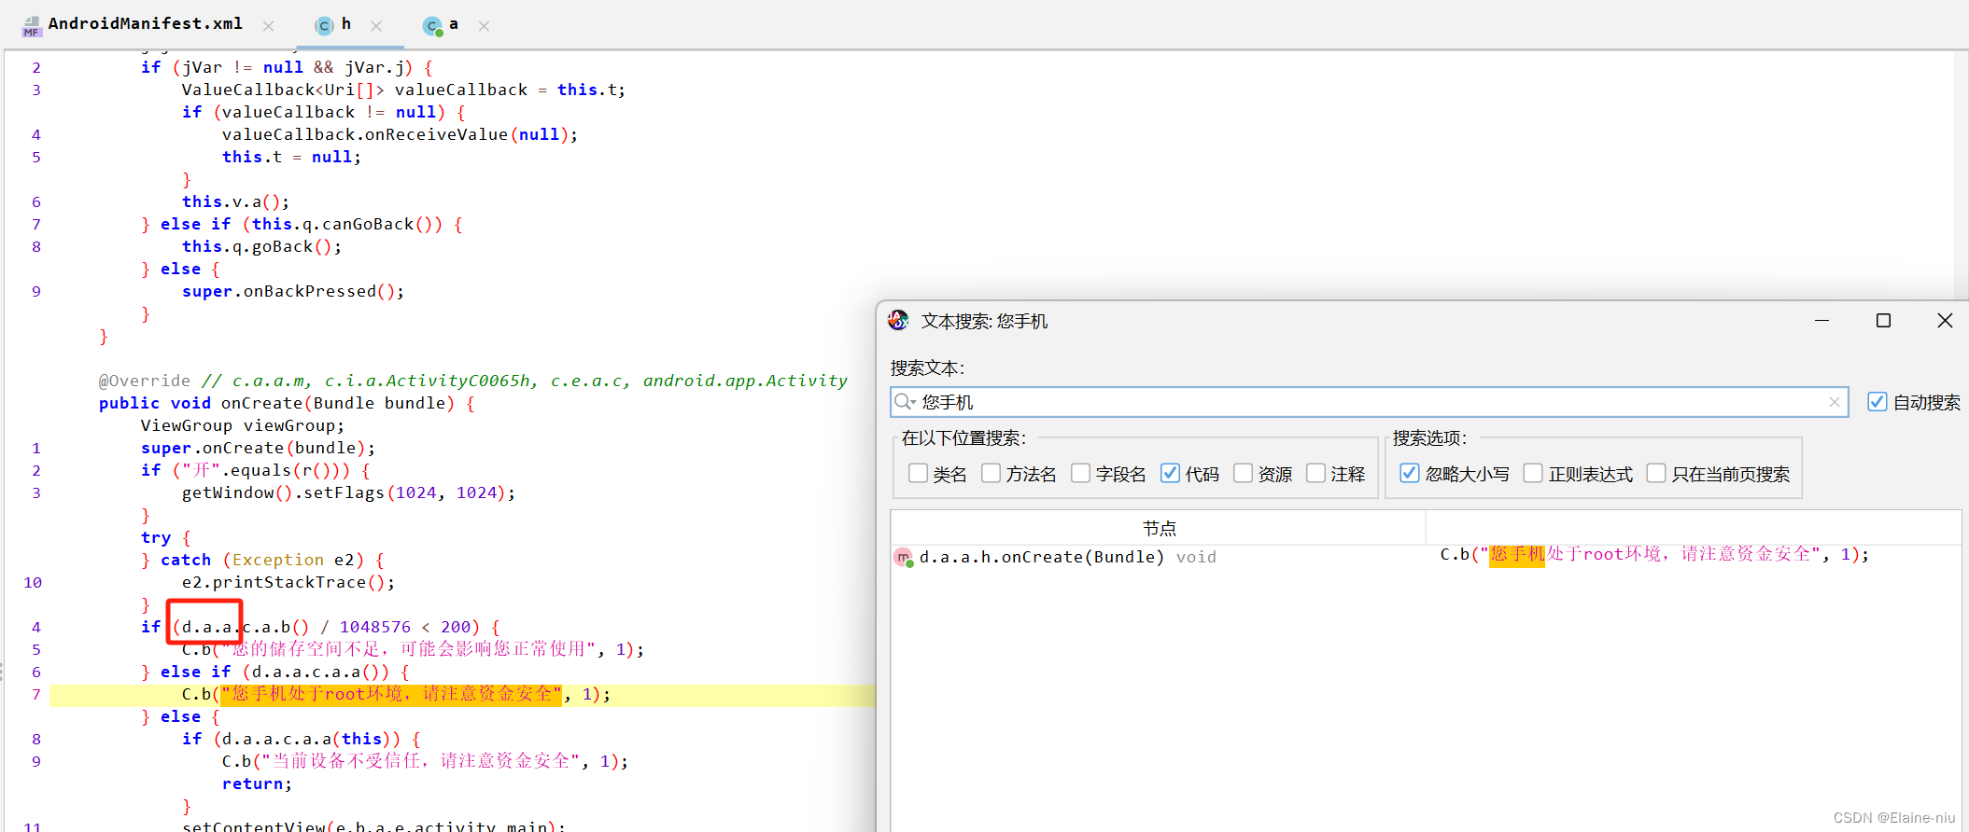Click the onCreate method declaration
The image size is (1969, 832).
[287, 403]
